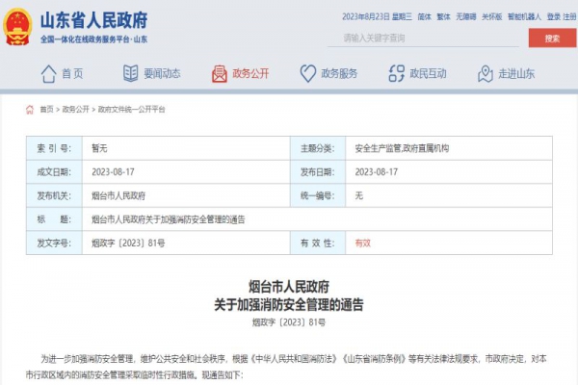Click the 要闻动态 news icon
578x385 pixels.
click(131, 73)
